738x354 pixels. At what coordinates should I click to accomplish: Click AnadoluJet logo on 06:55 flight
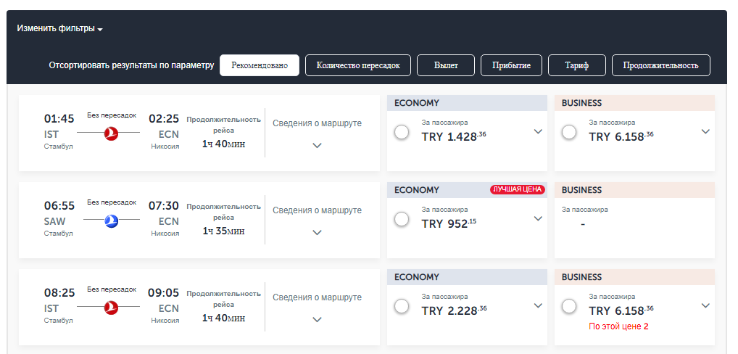point(111,221)
